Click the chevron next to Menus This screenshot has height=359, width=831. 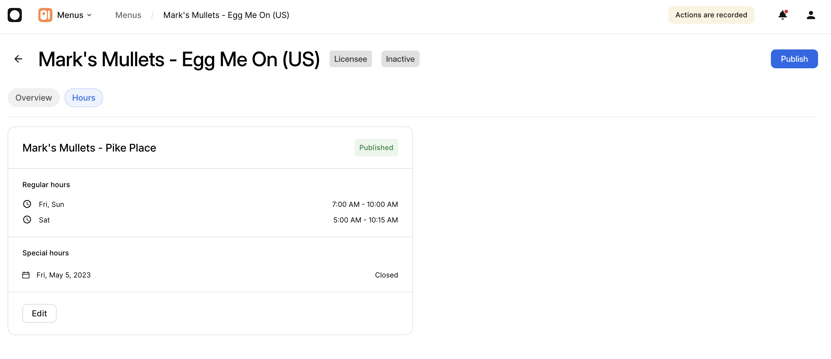tap(89, 15)
